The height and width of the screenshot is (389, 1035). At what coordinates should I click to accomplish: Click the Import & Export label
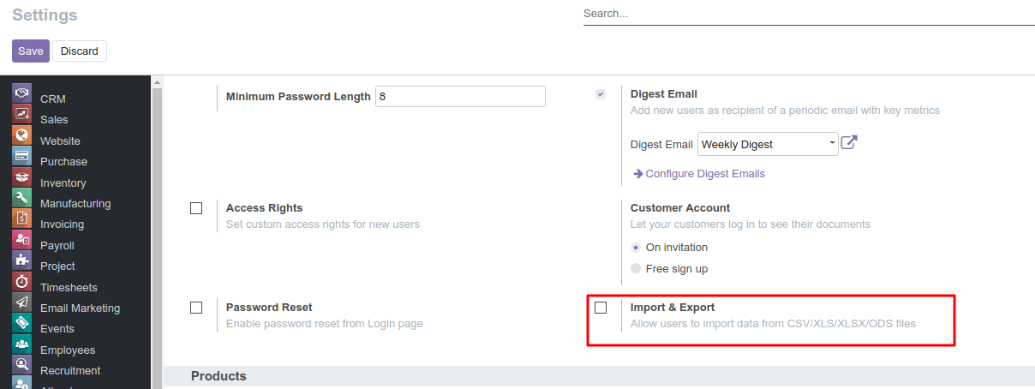point(673,308)
